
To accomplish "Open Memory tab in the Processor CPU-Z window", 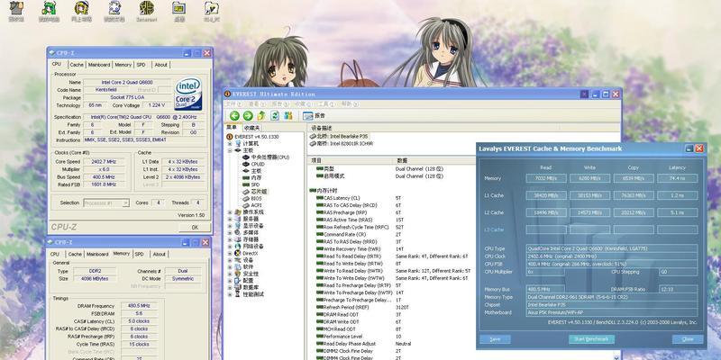I will point(123,65).
